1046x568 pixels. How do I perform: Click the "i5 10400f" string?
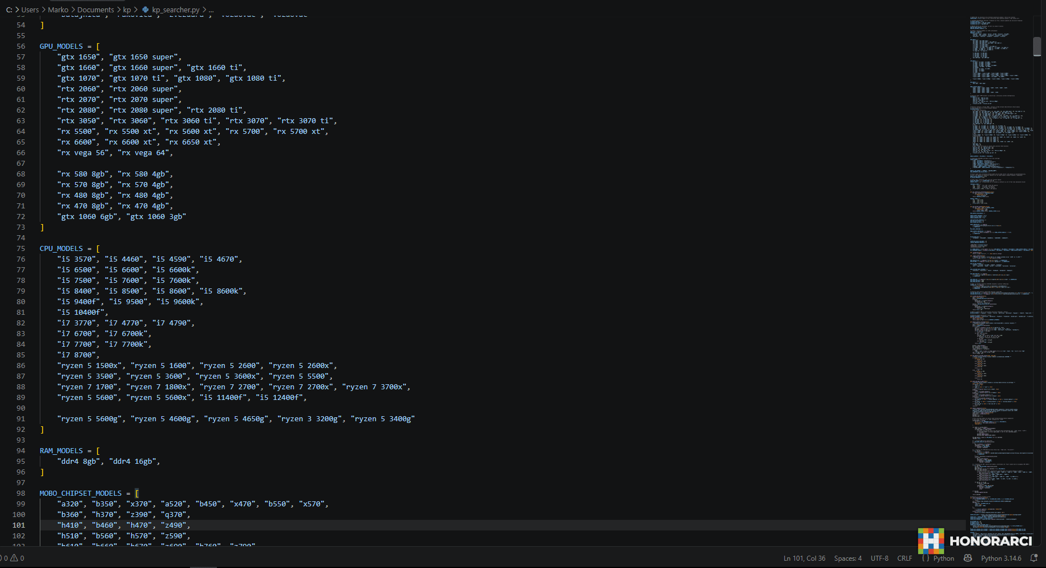coord(81,312)
